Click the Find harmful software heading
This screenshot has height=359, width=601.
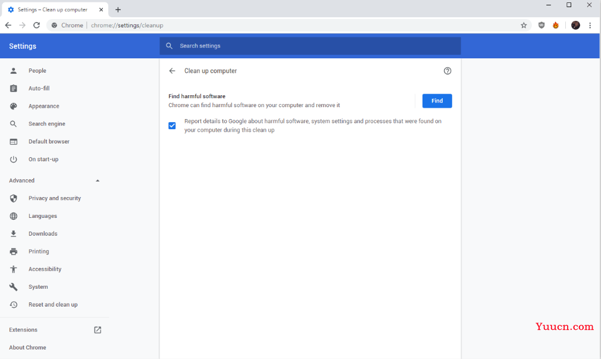[197, 96]
